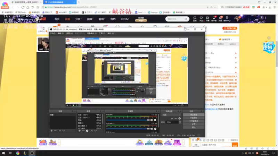The width and height of the screenshot is (278, 156).
Task: Toggle the lock on 窗口捕获 2 source
Action: pyautogui.click(x=100, y=126)
